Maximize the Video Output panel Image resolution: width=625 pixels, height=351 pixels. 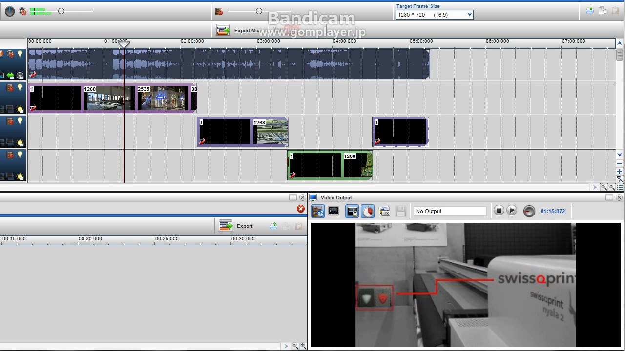(x=609, y=197)
